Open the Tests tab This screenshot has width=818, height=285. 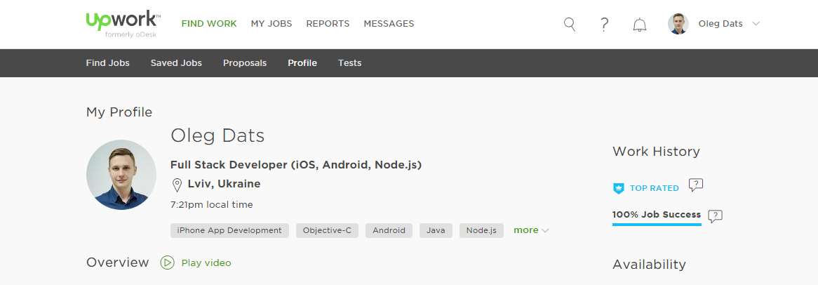click(349, 63)
